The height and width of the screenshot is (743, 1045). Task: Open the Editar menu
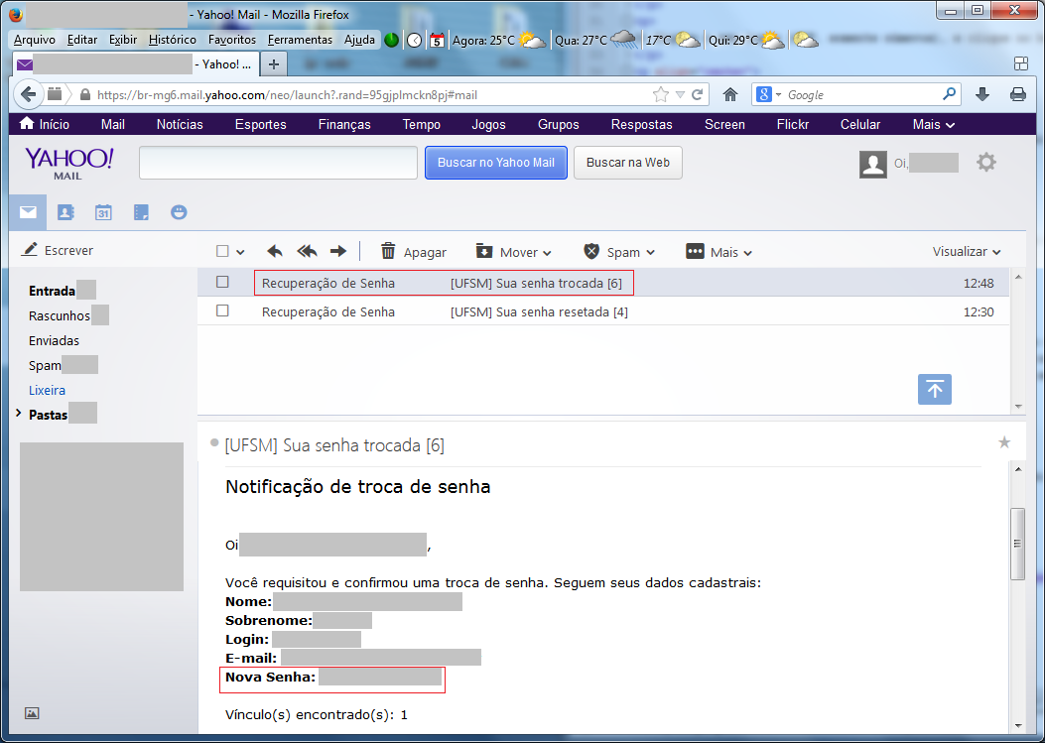tap(82, 40)
